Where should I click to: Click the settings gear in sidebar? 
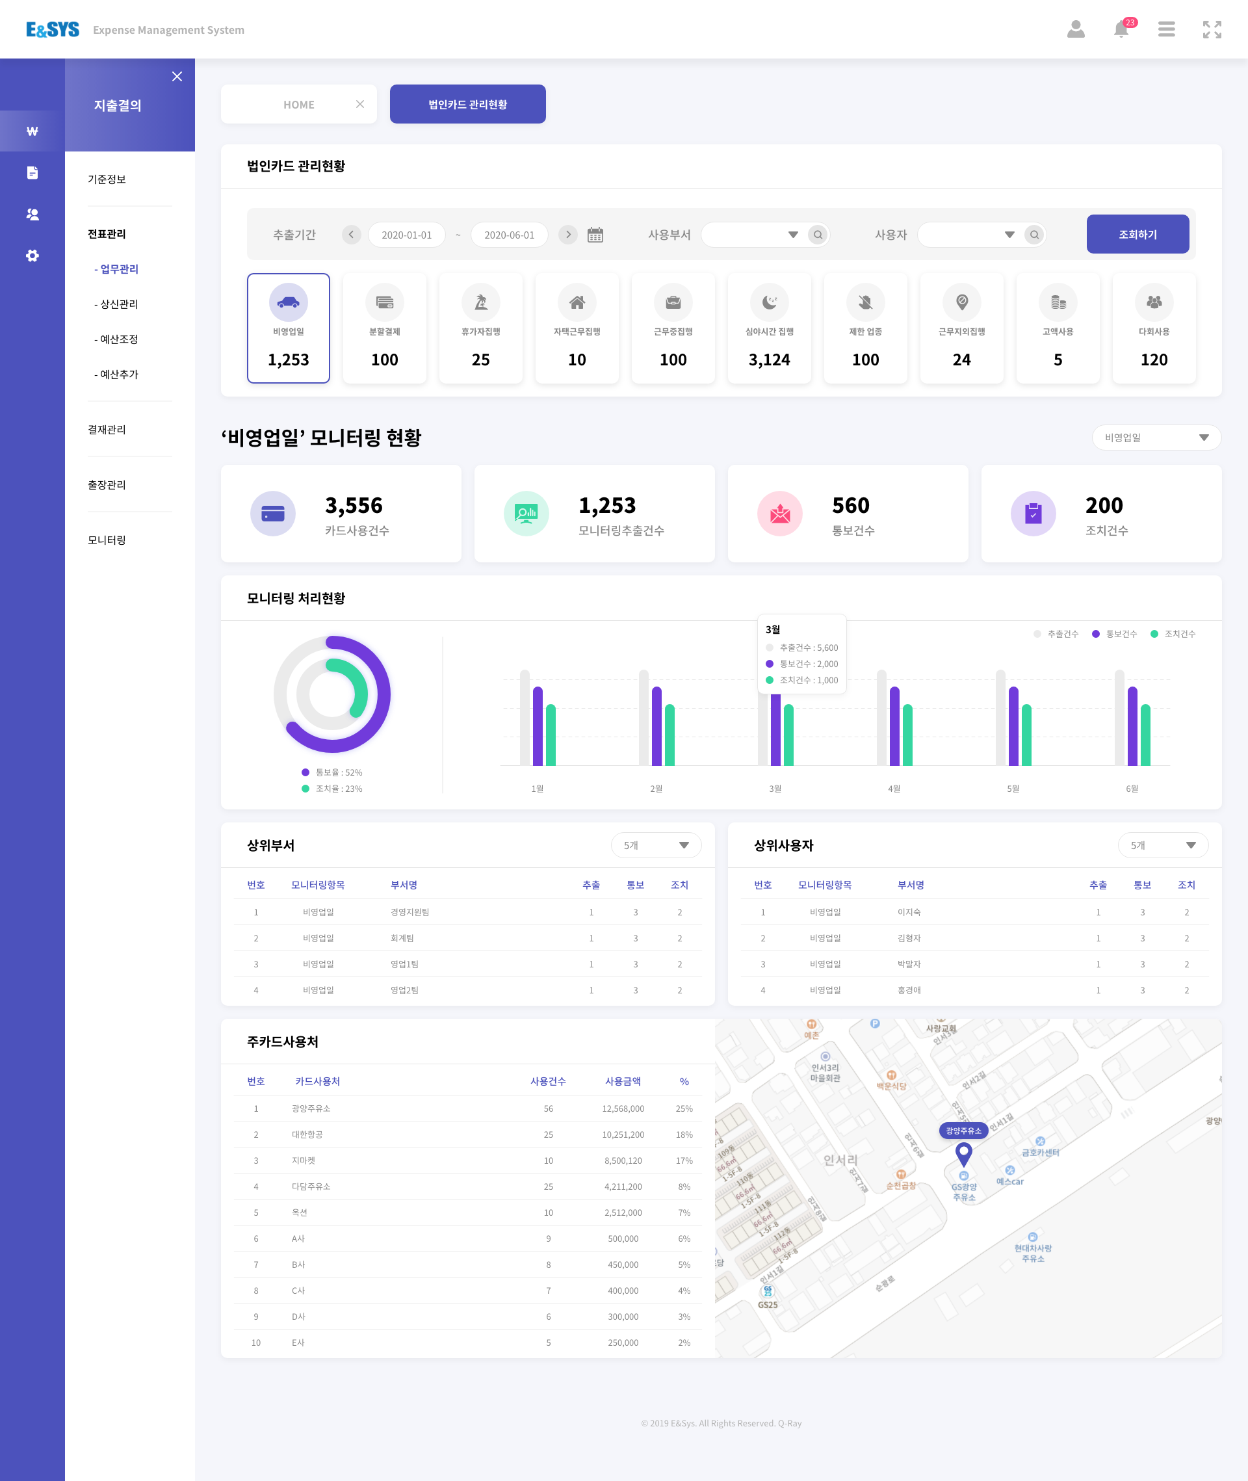(32, 256)
